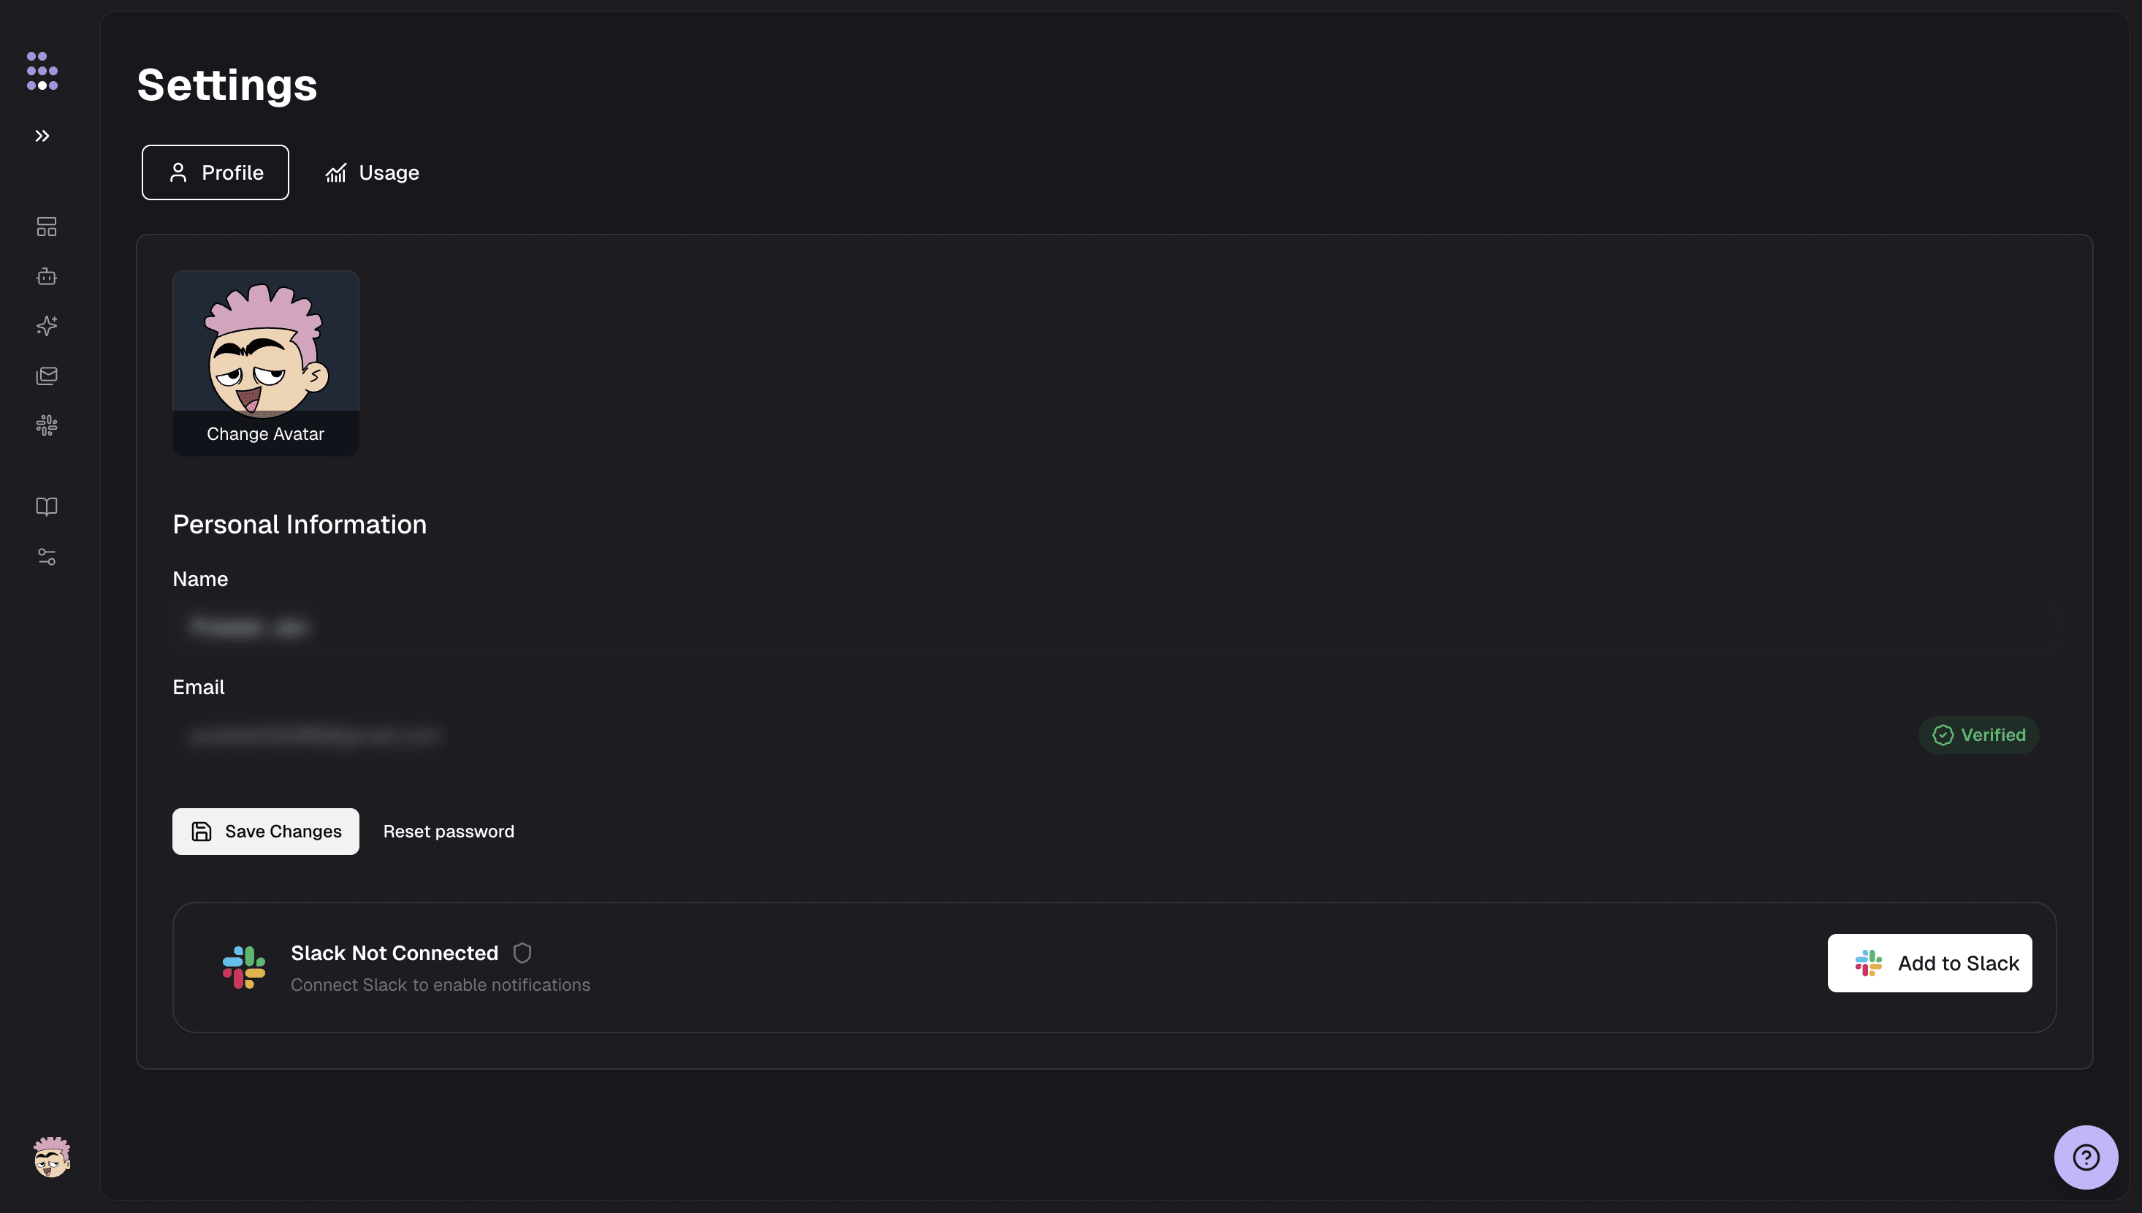
Task: Open the dashboard layout icon in sidebar
Action: pyautogui.click(x=47, y=227)
